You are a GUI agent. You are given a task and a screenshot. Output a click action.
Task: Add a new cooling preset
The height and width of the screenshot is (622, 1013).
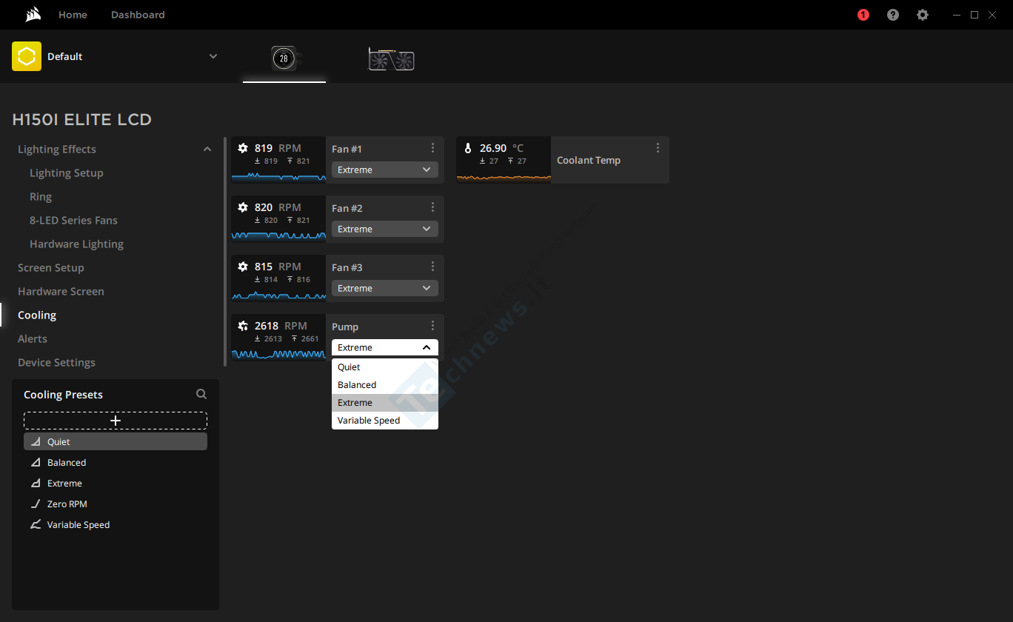116,421
